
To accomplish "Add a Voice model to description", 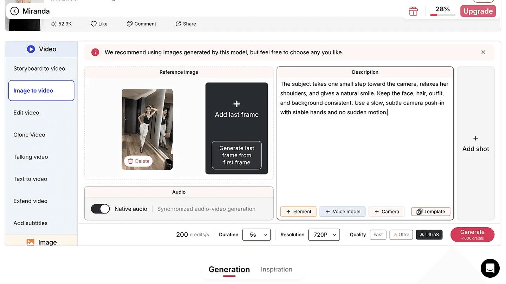I will click(x=343, y=211).
